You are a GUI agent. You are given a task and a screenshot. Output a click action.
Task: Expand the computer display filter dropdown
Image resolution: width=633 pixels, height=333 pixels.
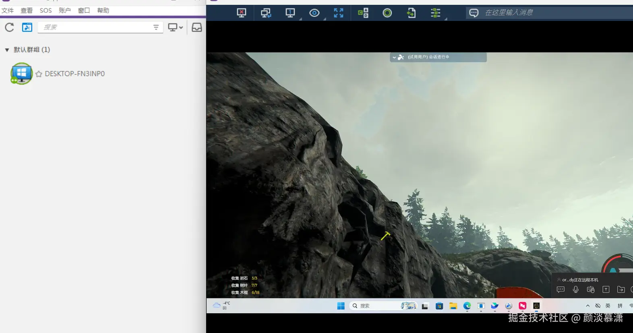pyautogui.click(x=176, y=27)
